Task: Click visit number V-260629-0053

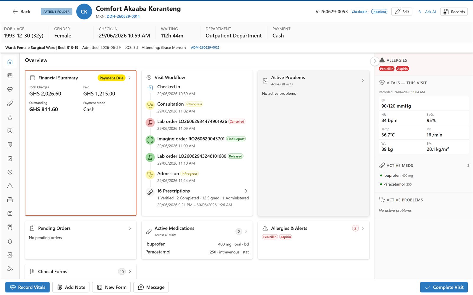Action: (x=332, y=12)
